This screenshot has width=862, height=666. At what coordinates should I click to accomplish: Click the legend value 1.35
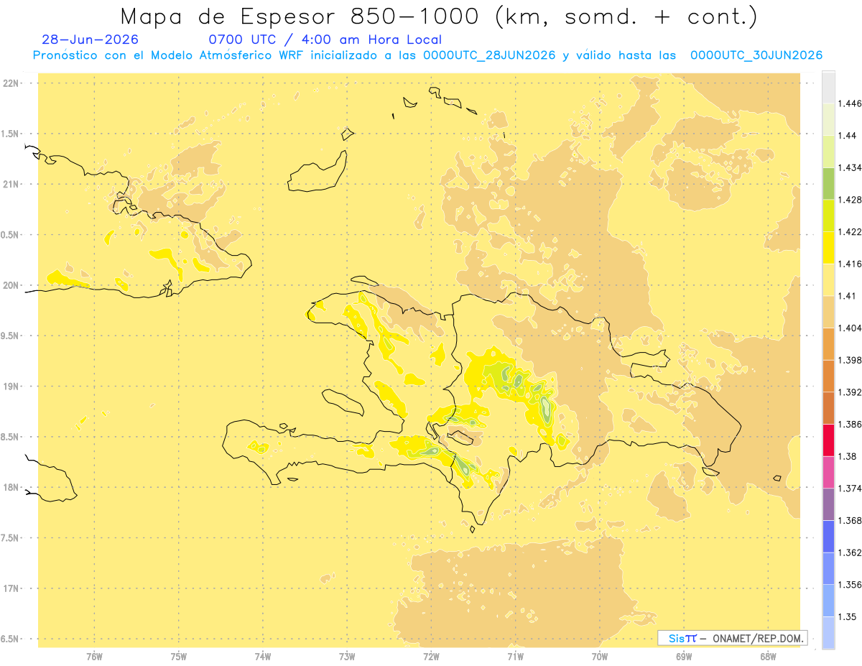(x=846, y=616)
